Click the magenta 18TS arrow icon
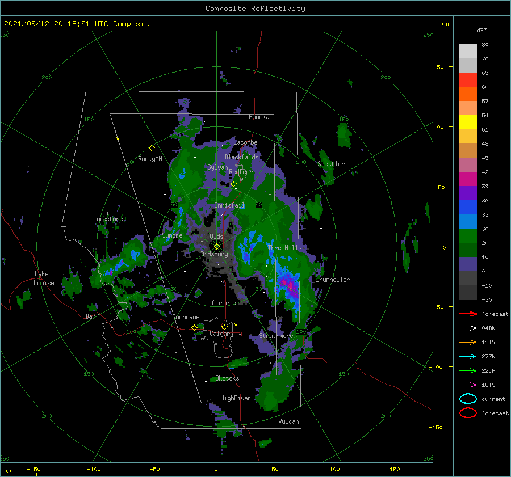 click(468, 385)
